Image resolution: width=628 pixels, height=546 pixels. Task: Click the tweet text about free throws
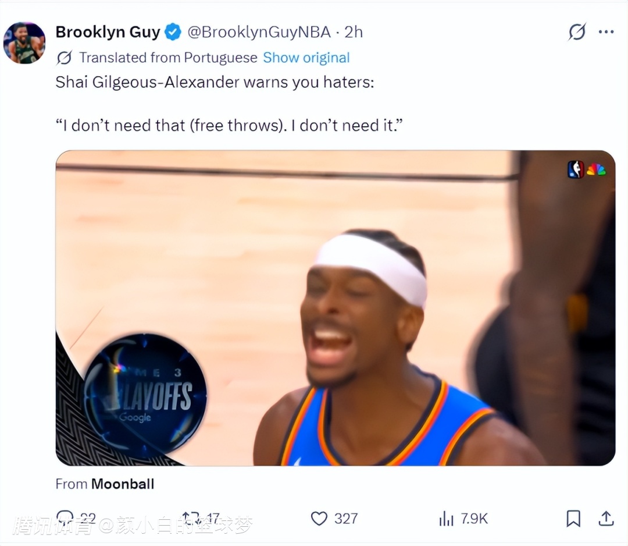(x=229, y=126)
